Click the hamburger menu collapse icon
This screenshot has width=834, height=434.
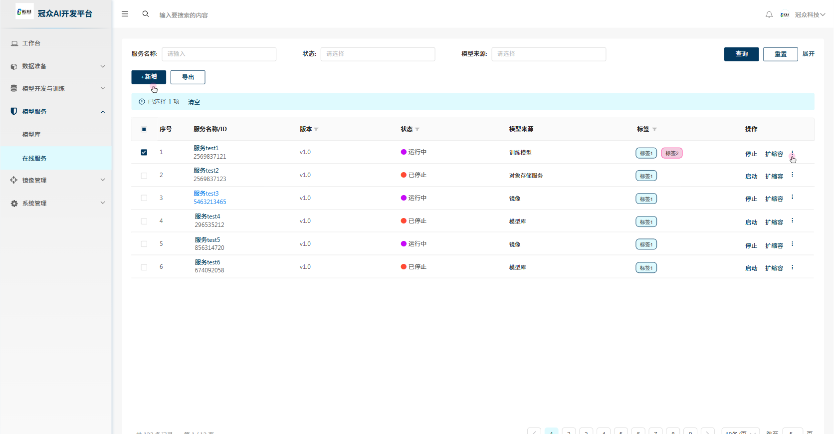125,14
